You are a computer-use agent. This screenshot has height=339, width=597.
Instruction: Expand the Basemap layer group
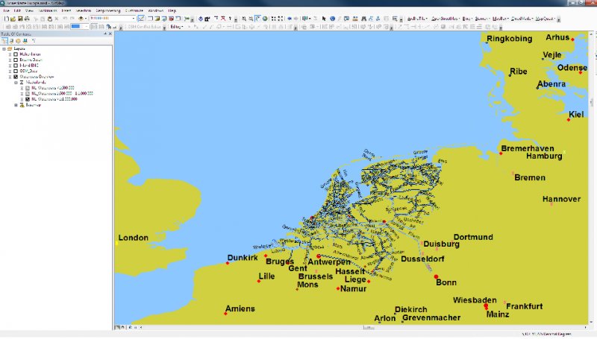point(16,105)
